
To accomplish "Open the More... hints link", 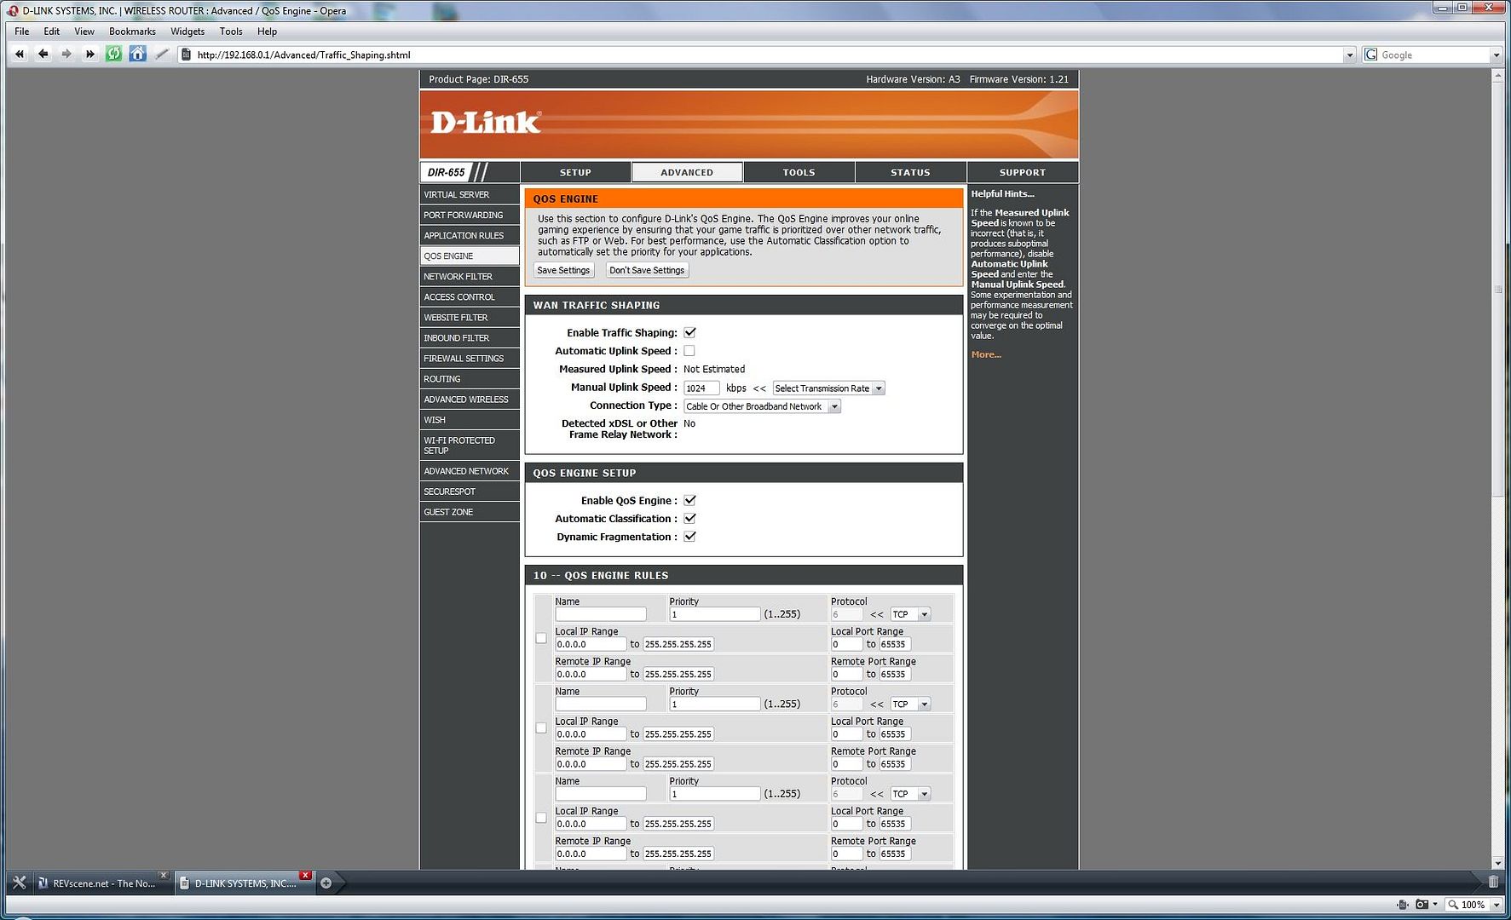I will [x=986, y=354].
